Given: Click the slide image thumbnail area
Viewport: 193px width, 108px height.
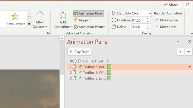Looking at the screenshot, I should tap(30, 89).
